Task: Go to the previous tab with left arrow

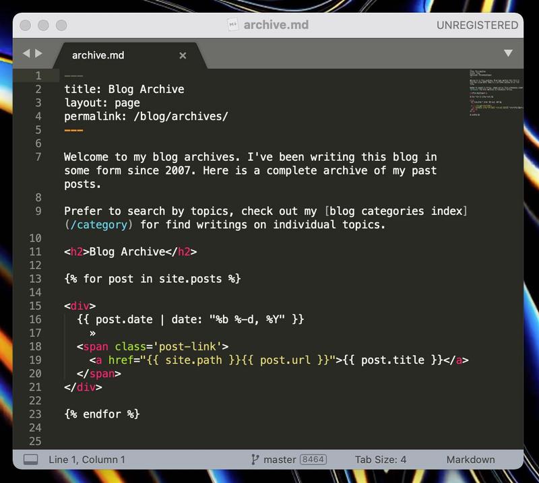Action: point(26,53)
